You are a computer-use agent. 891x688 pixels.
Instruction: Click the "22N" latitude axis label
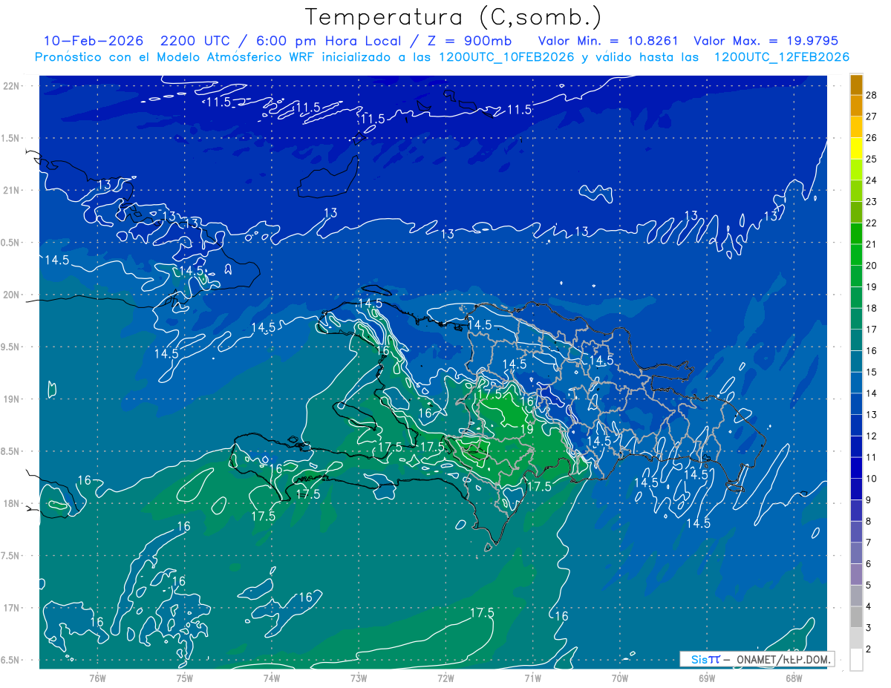pos(10,85)
